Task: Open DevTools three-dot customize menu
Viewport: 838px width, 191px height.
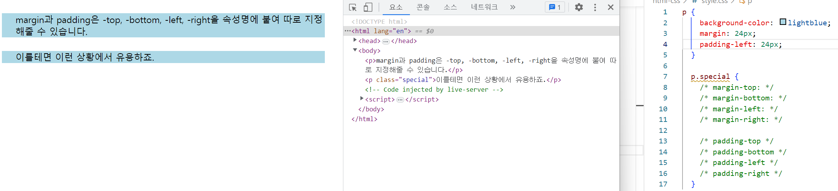Action: [595, 7]
